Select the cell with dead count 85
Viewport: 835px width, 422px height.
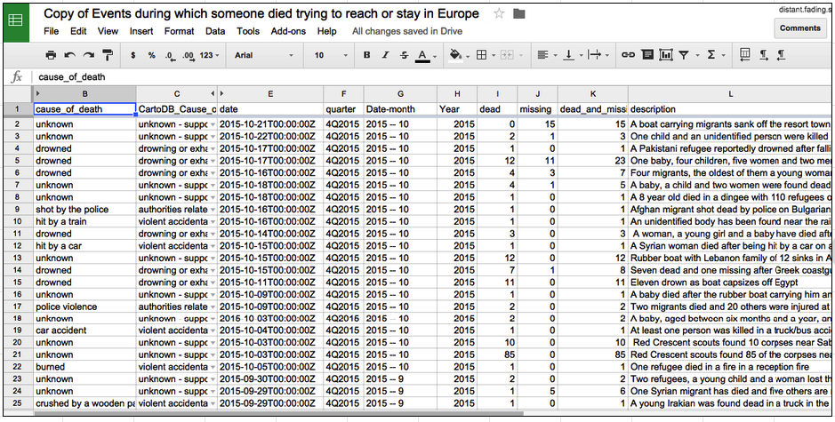pos(497,355)
